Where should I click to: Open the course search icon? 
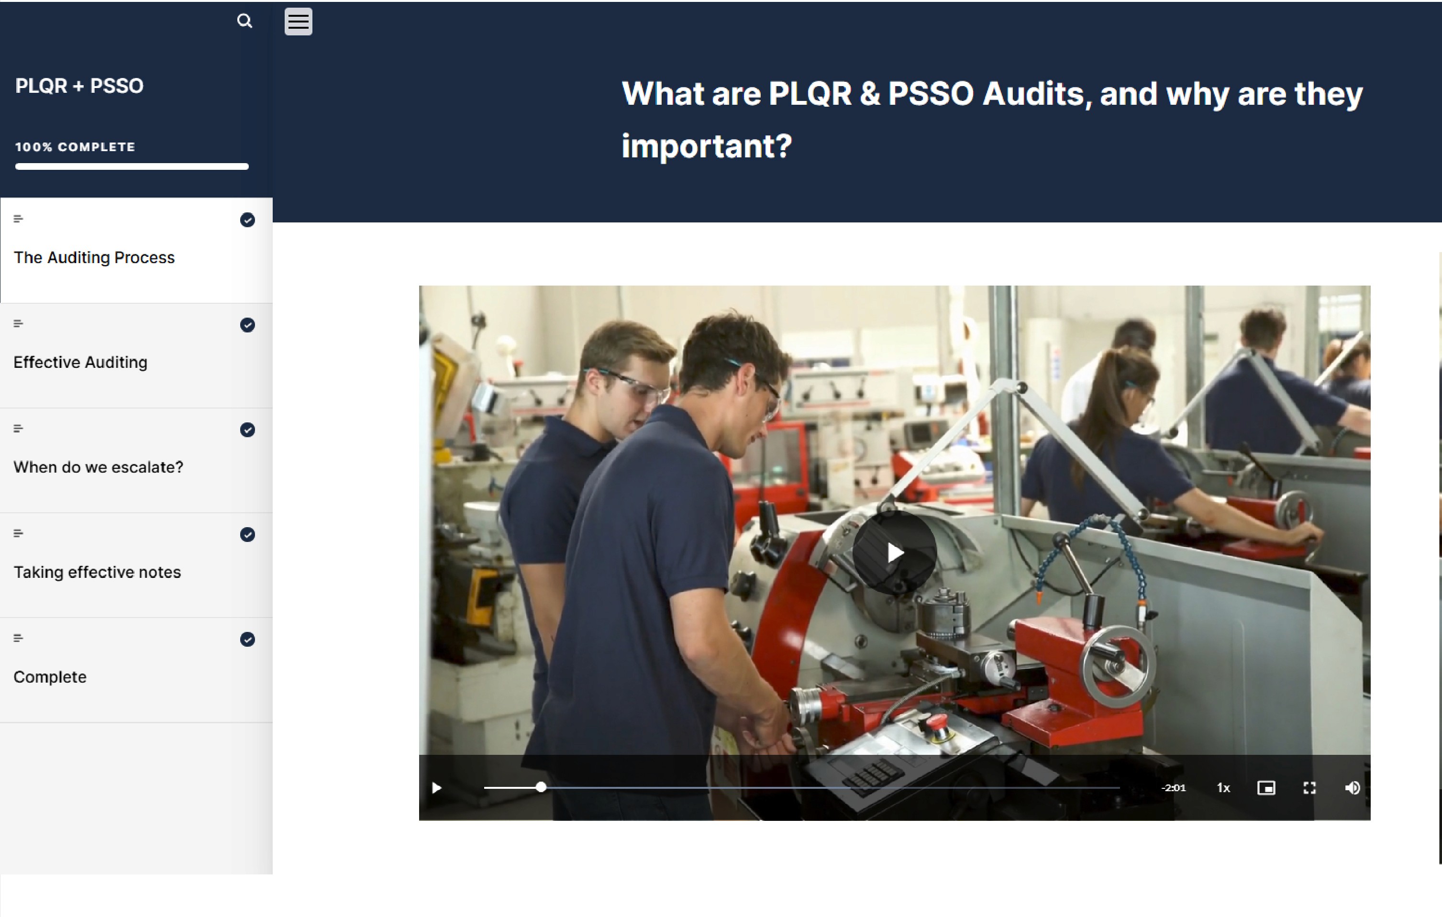(245, 21)
